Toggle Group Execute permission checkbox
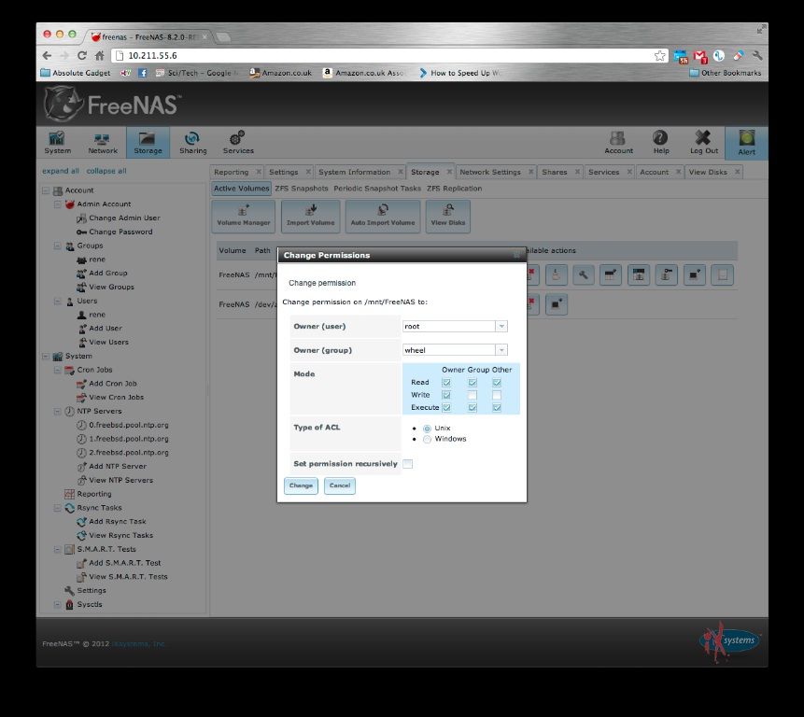 point(473,407)
